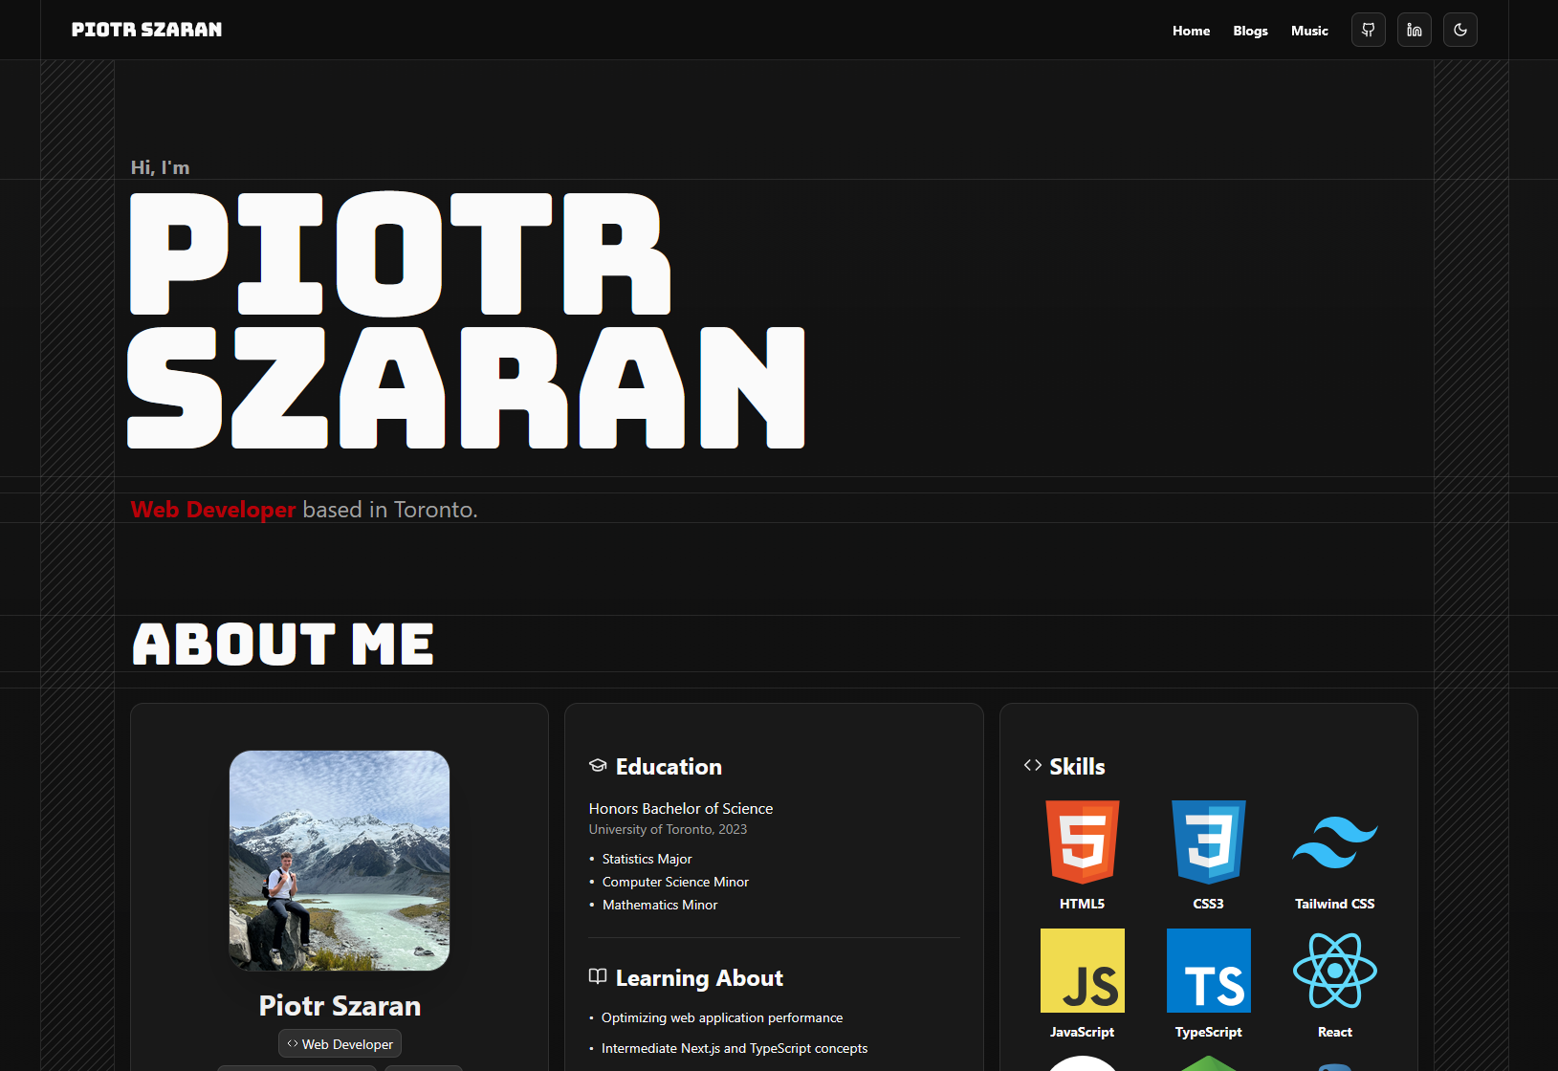
Task: Click the Web Developer badge button
Action: 339,1043
